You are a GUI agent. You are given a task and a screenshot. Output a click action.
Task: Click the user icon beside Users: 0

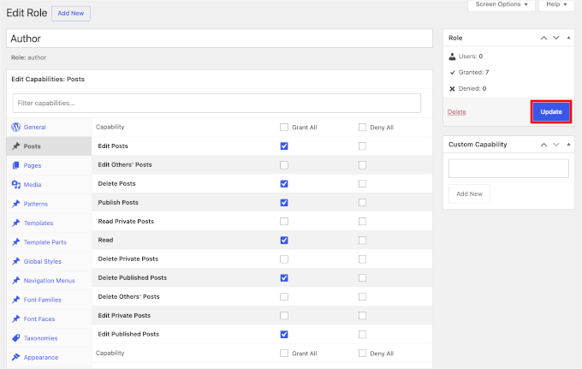[452, 57]
